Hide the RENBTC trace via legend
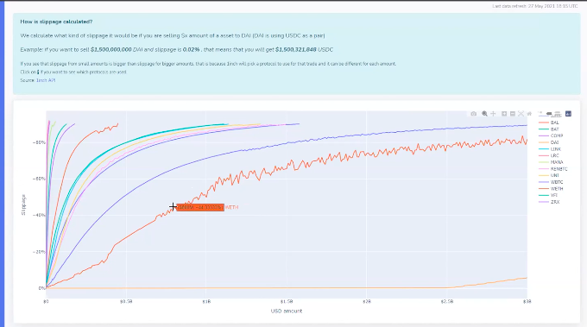The image size is (587, 327). coord(553,169)
